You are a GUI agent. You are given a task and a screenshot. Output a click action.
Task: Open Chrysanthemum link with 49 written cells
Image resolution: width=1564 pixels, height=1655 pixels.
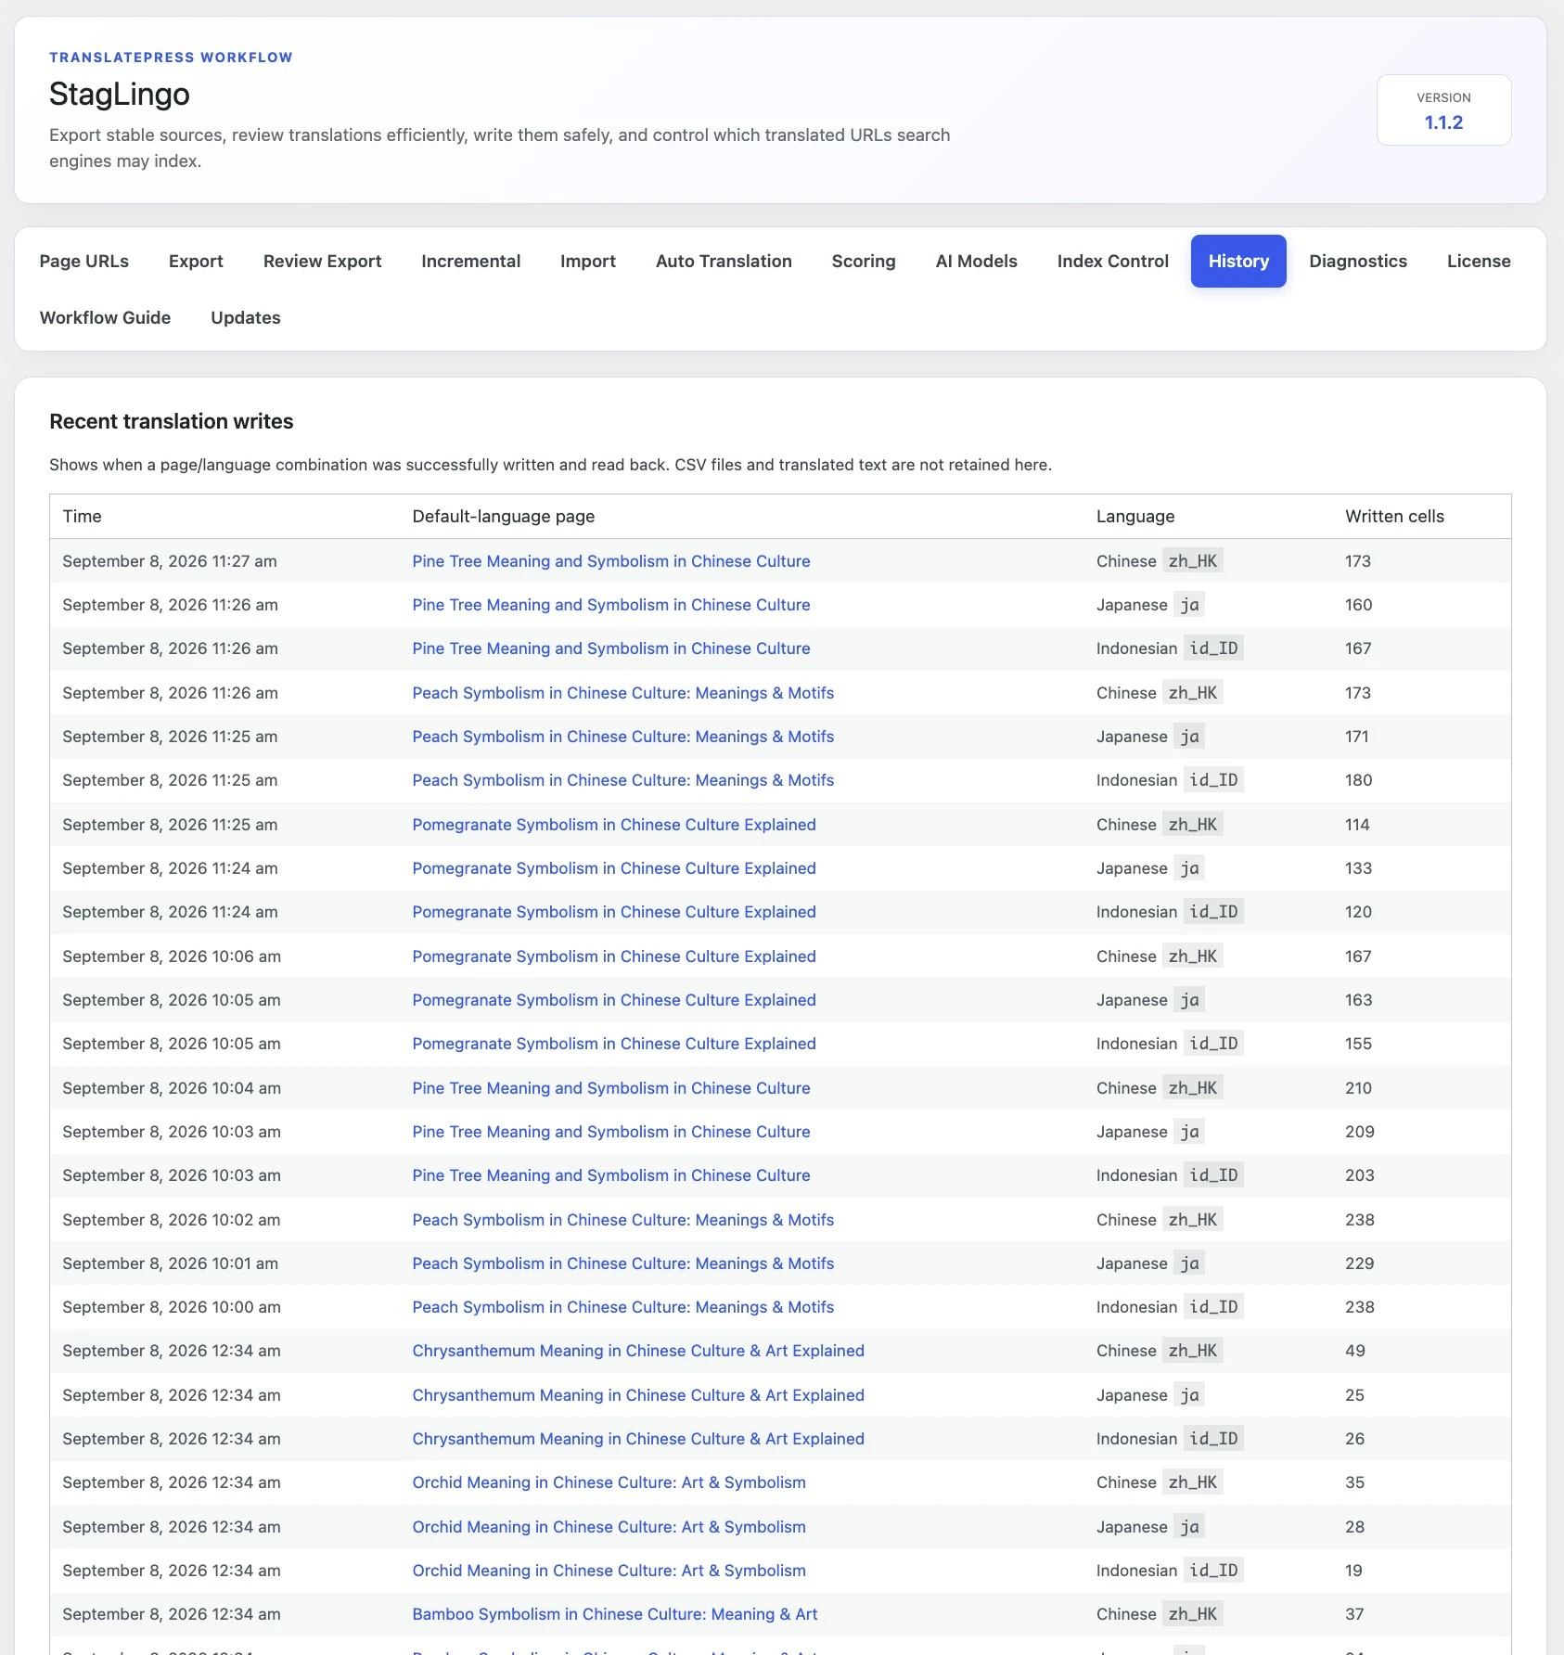pos(638,1351)
